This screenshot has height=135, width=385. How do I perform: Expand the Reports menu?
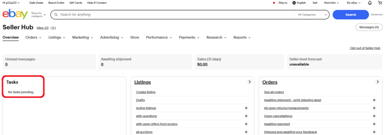[242, 37]
